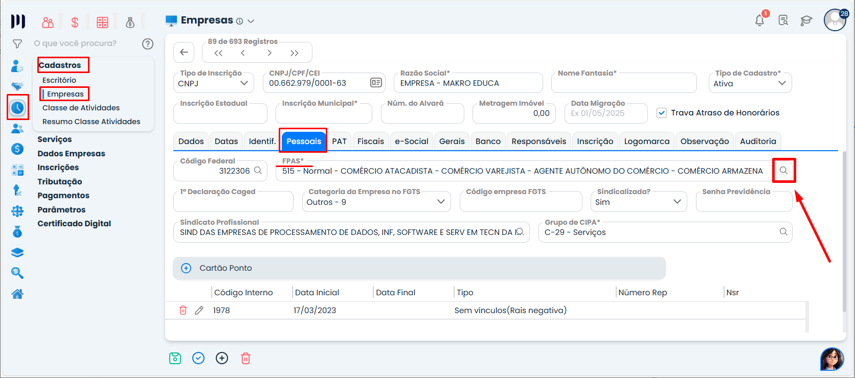
Task: Switch to the Fiscais tab
Action: tap(370, 141)
